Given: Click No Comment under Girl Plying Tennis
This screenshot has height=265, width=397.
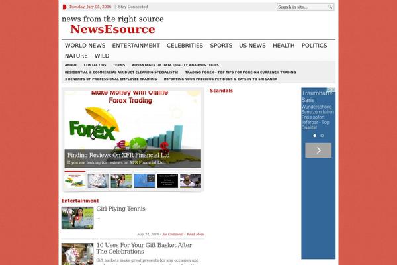Looking at the screenshot, I should [x=173, y=234].
